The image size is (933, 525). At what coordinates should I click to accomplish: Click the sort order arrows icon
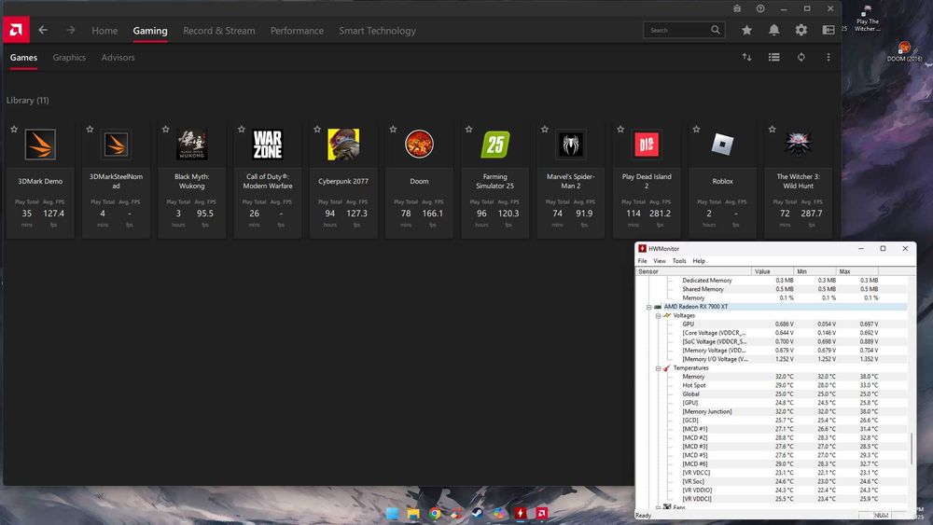746,57
